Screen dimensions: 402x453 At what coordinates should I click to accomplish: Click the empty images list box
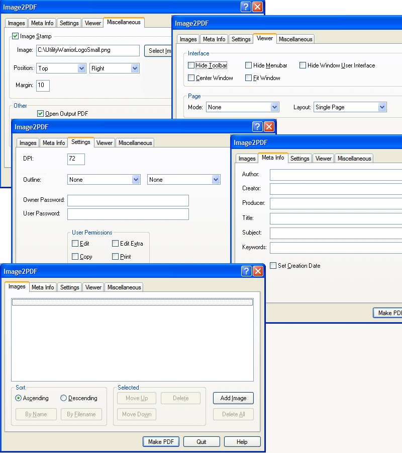pos(132,340)
